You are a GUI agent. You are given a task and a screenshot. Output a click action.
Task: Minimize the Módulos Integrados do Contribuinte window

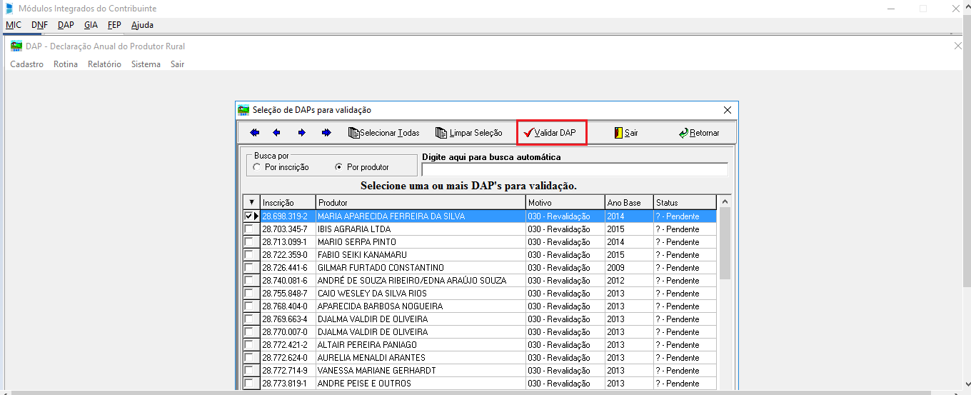point(891,9)
